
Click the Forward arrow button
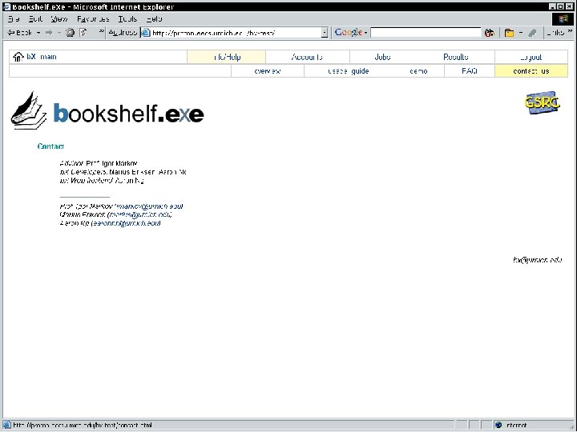[x=49, y=33]
